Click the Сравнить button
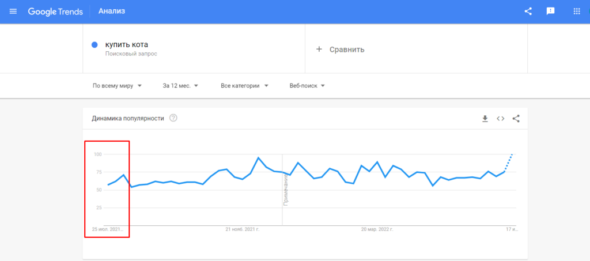Viewport: 590px width, 261px height. tap(347, 50)
